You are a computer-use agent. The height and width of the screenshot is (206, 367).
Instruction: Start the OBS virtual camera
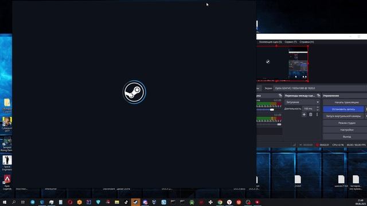click(343, 116)
